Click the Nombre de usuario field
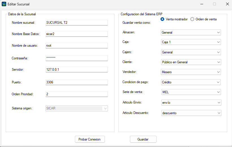Viewport: 232px width, 147px height. point(77,46)
